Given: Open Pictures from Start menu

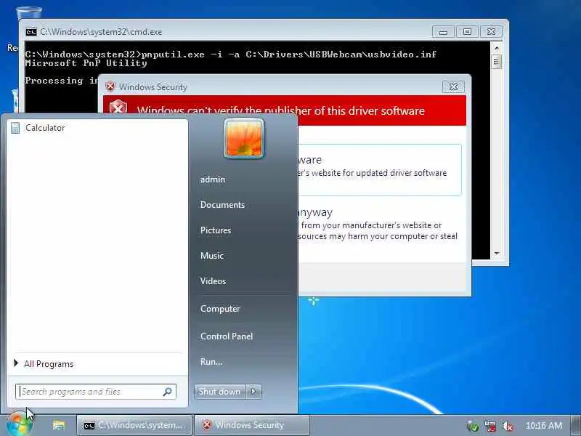Looking at the screenshot, I should (215, 230).
